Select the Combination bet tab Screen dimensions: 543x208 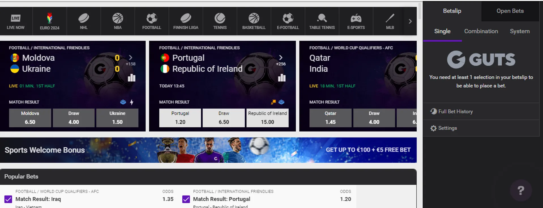tap(481, 31)
